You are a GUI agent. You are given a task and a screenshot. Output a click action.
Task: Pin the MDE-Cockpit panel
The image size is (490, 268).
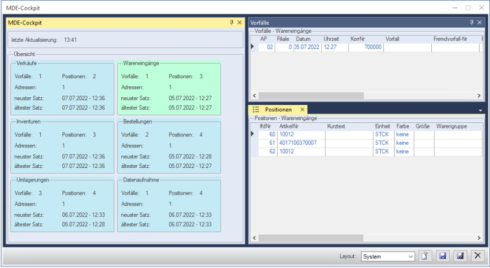[x=231, y=22]
